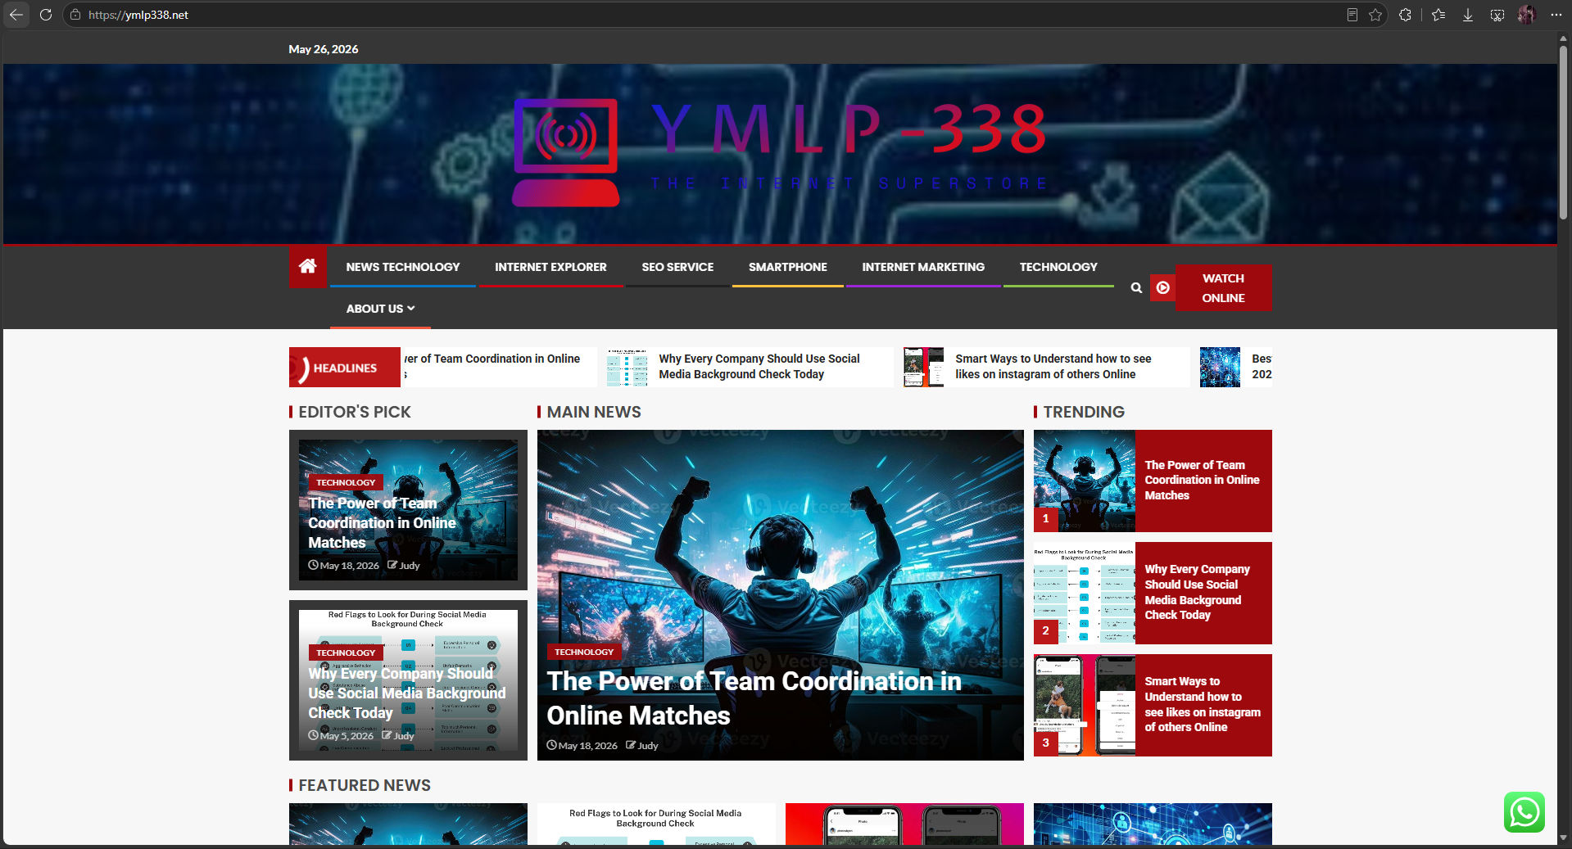
Task: Go back with the browser back arrow
Action: point(16,15)
